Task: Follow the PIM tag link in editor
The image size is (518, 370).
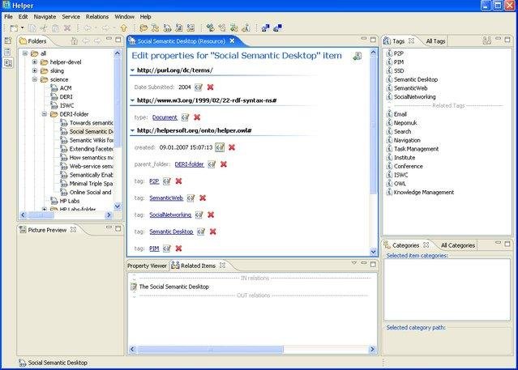Action: pos(154,249)
